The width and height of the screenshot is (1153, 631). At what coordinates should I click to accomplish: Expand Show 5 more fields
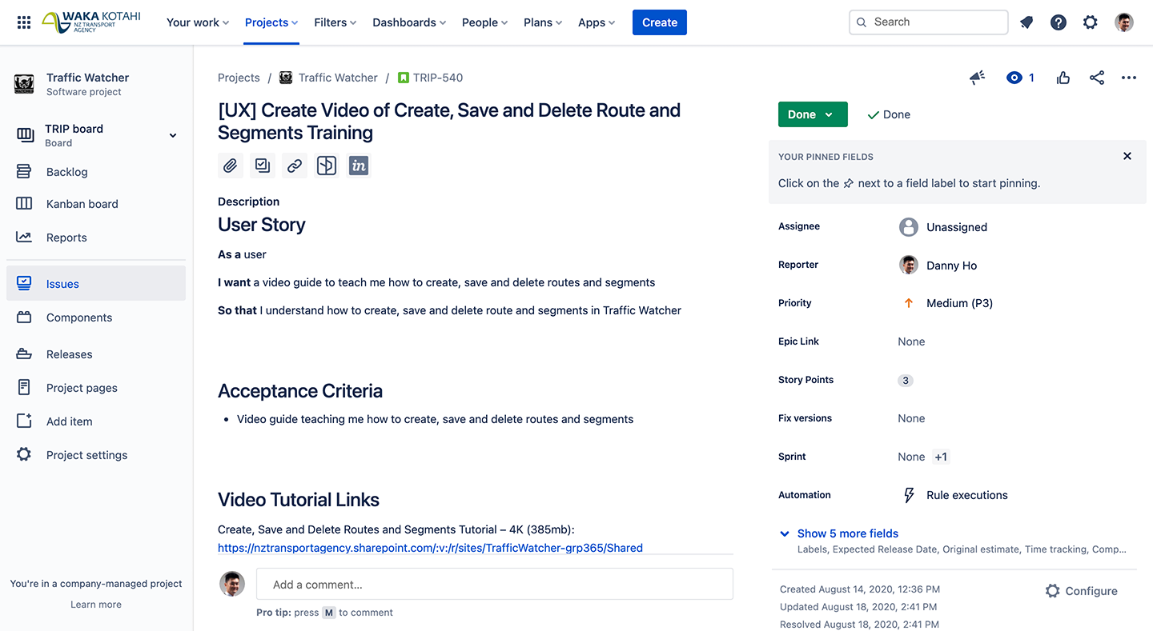pyautogui.click(x=847, y=533)
